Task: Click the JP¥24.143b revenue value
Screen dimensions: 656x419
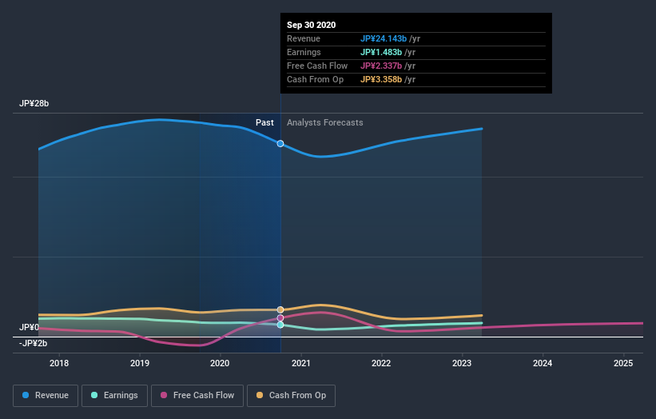Action: pos(384,38)
